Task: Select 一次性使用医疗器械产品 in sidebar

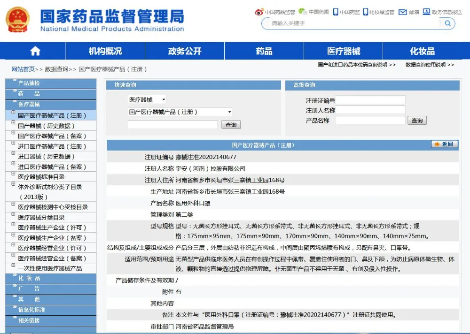Action: (x=50, y=268)
